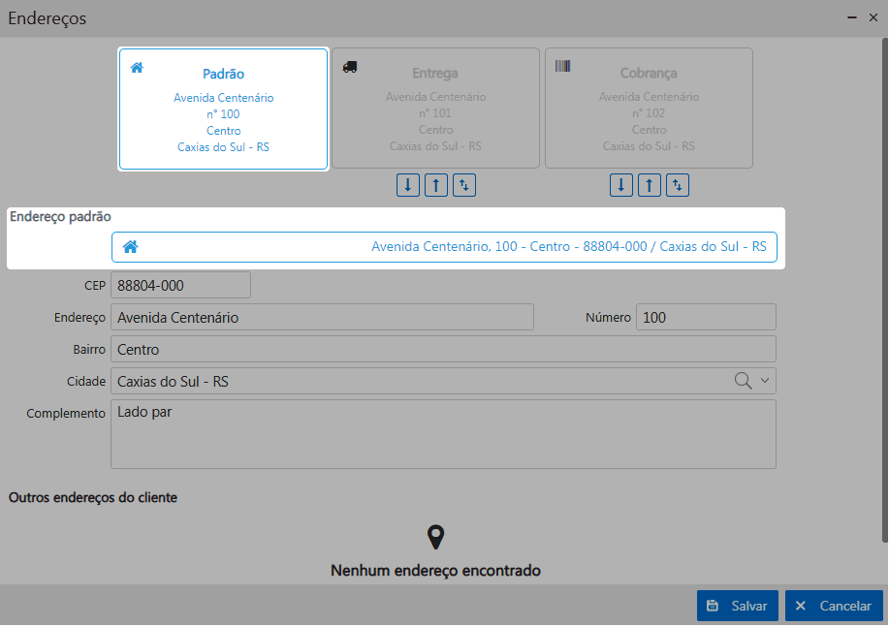
Task: Select the Entrega address card
Action: click(x=435, y=110)
